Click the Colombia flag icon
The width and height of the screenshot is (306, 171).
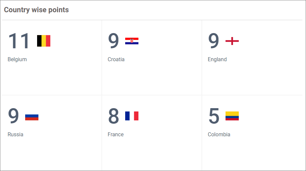232,116
